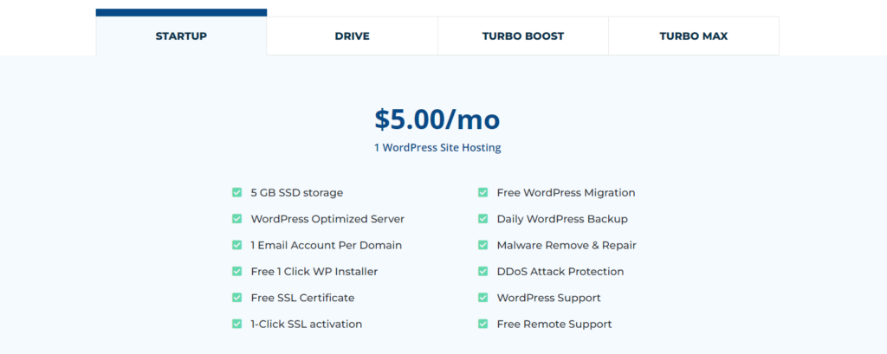Click checkmark icon beside 5 GB SSD storage
Screen dimensions: 887x354
point(237,192)
